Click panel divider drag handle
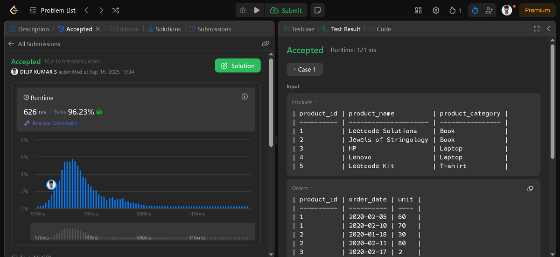The width and height of the screenshot is (560, 257). click(276, 138)
